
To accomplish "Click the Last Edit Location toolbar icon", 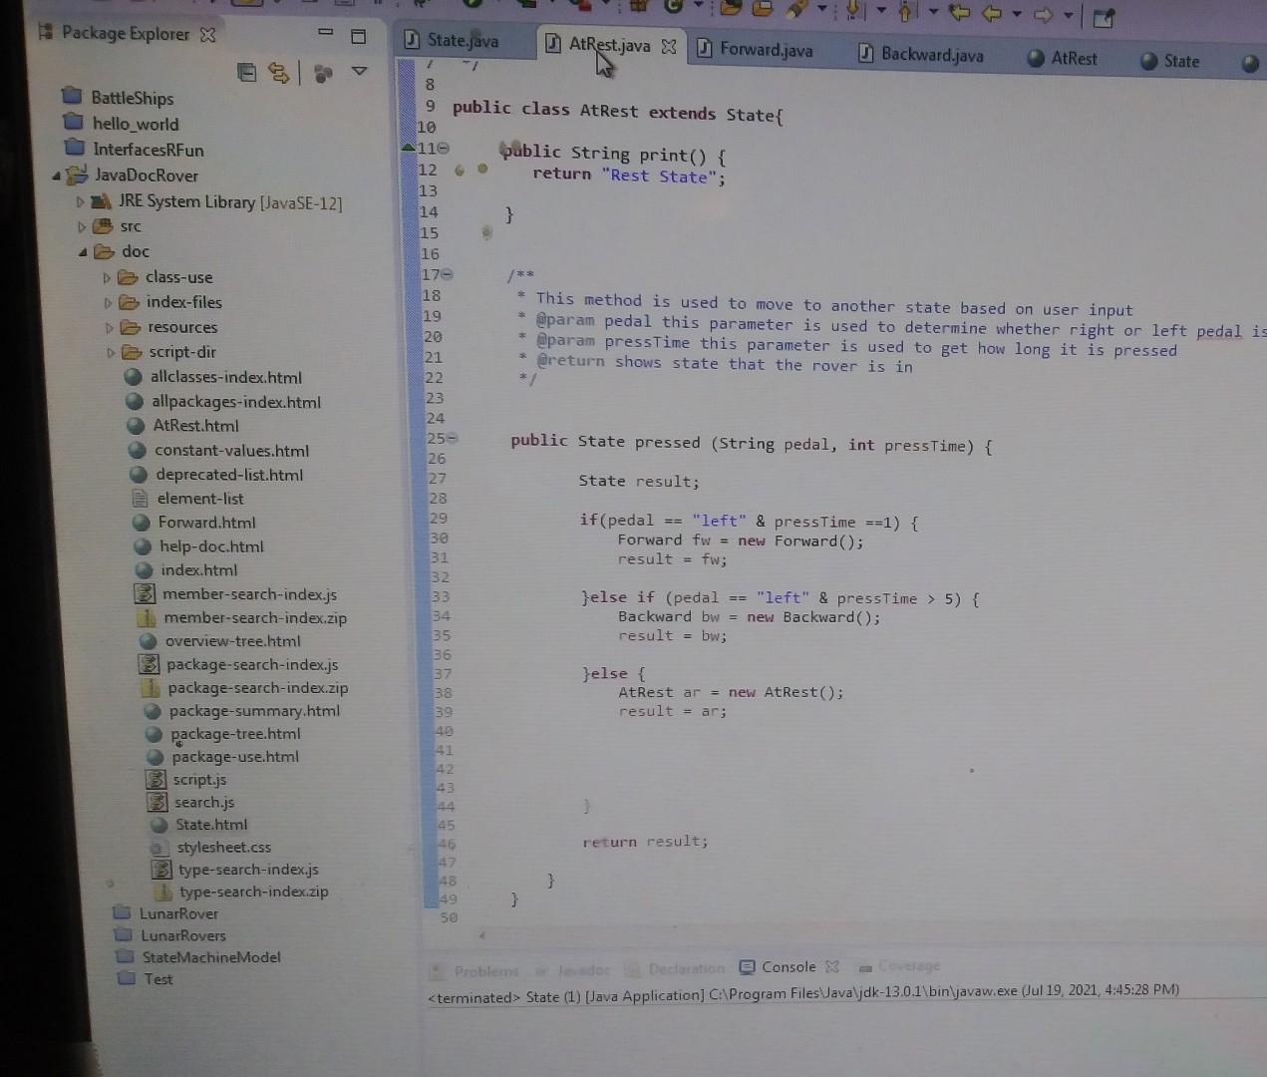I will (x=959, y=13).
